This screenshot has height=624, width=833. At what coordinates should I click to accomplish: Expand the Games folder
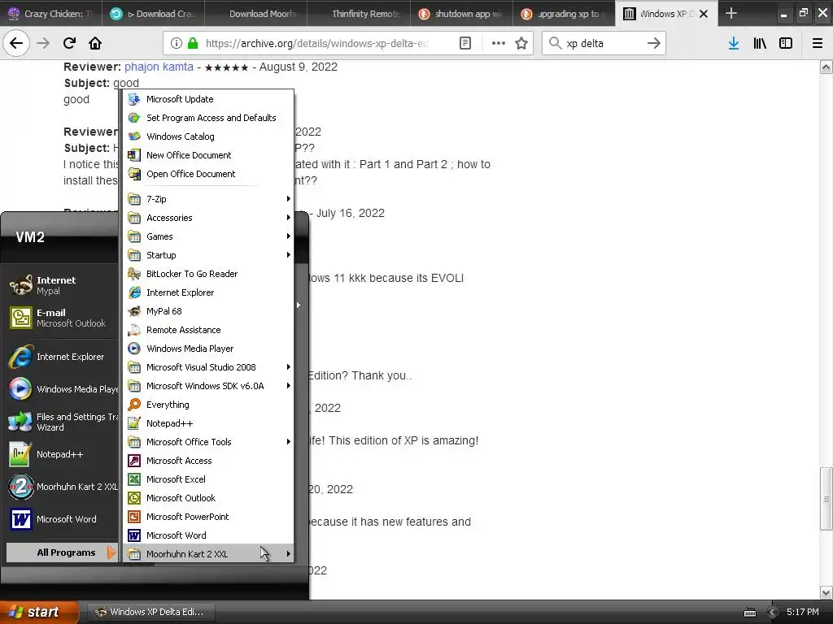[208, 236]
